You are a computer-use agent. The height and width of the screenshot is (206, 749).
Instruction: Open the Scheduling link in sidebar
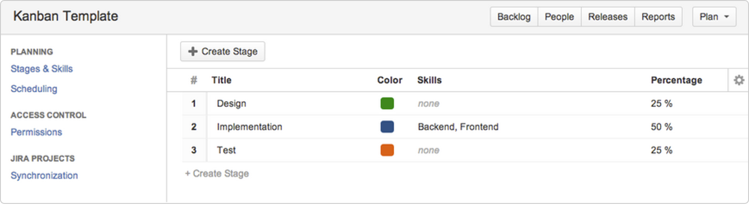(x=34, y=89)
